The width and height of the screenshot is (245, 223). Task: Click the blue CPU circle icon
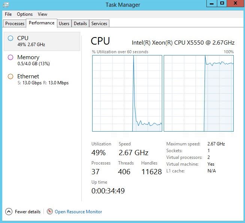[x=10, y=38]
